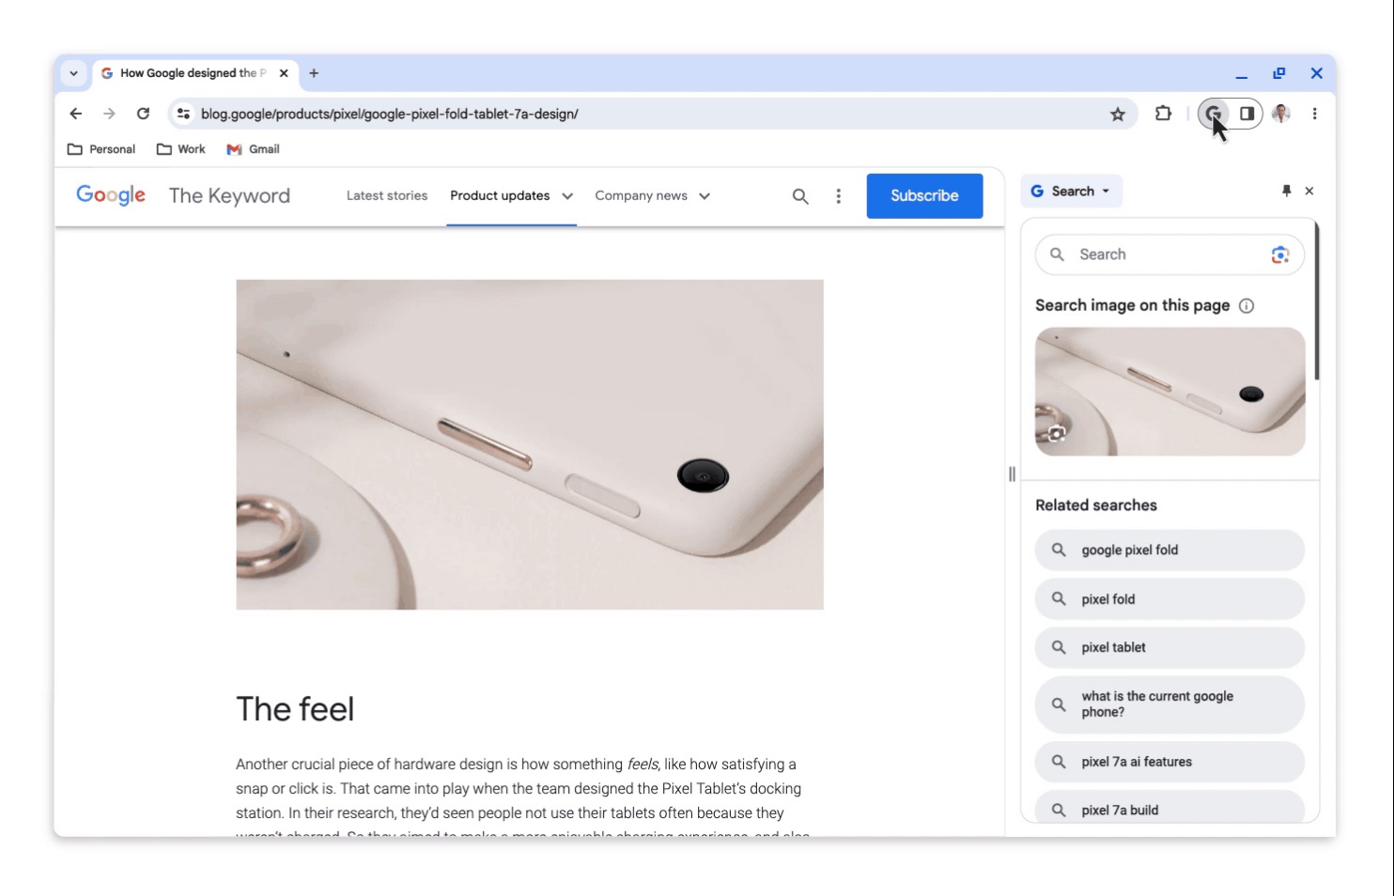The image size is (1394, 896).
Task: Click the Google Lens icon in the toolbar
Action: 1212,113
